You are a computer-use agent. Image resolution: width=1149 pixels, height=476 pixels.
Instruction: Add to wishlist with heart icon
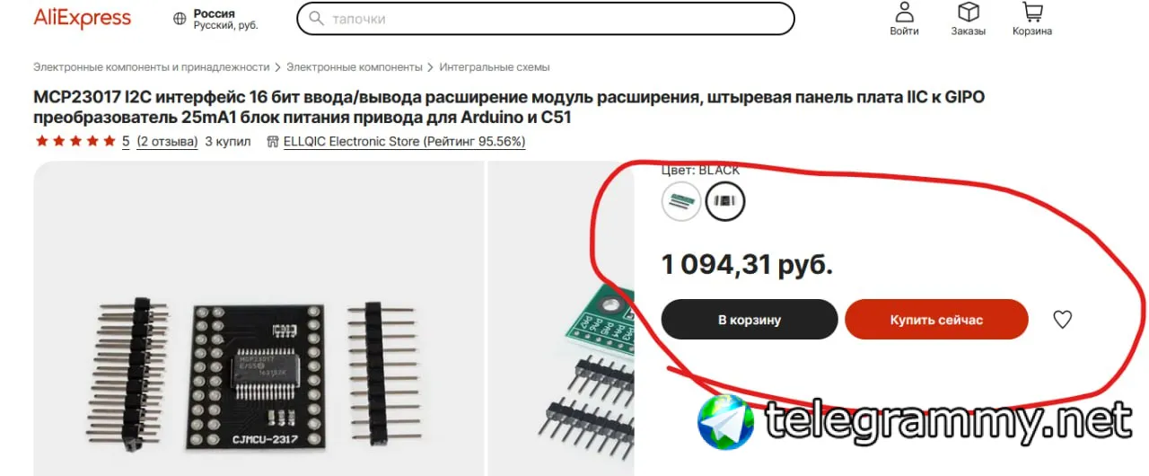coord(1062,319)
